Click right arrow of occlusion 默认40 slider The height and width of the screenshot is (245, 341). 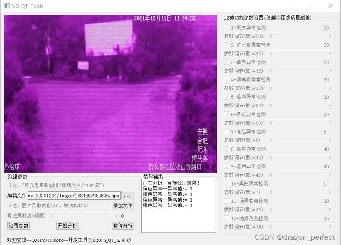330,175
